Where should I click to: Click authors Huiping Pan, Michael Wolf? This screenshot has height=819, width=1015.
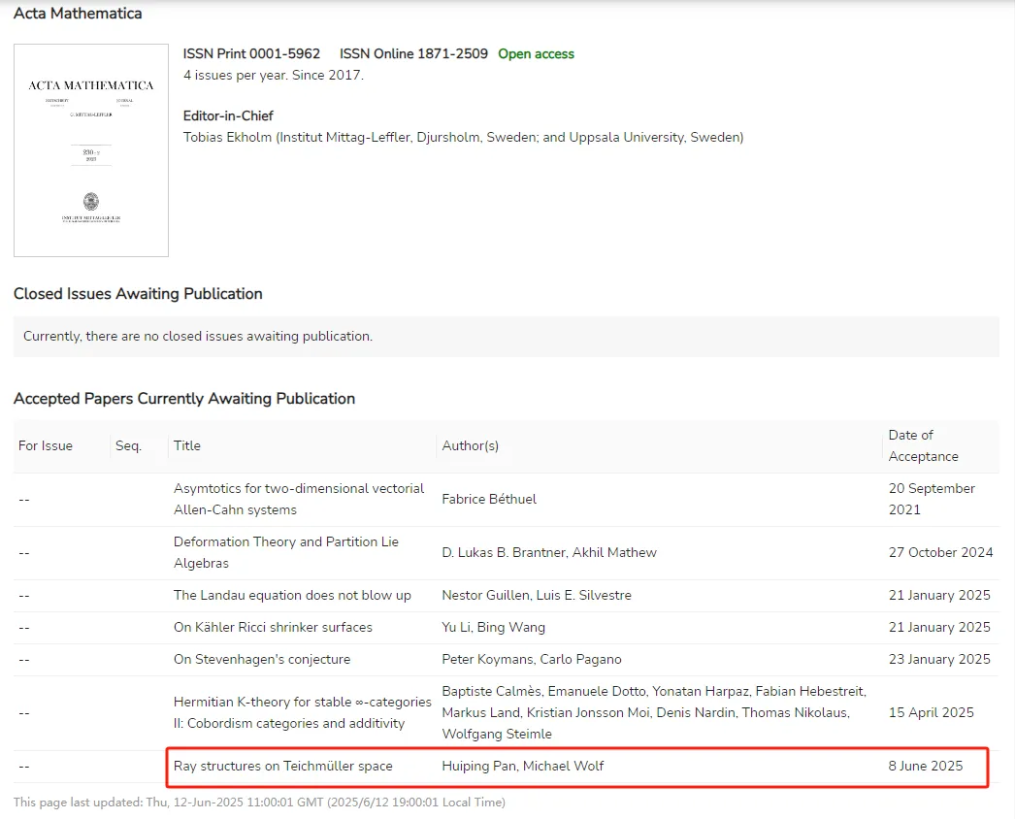click(x=523, y=766)
